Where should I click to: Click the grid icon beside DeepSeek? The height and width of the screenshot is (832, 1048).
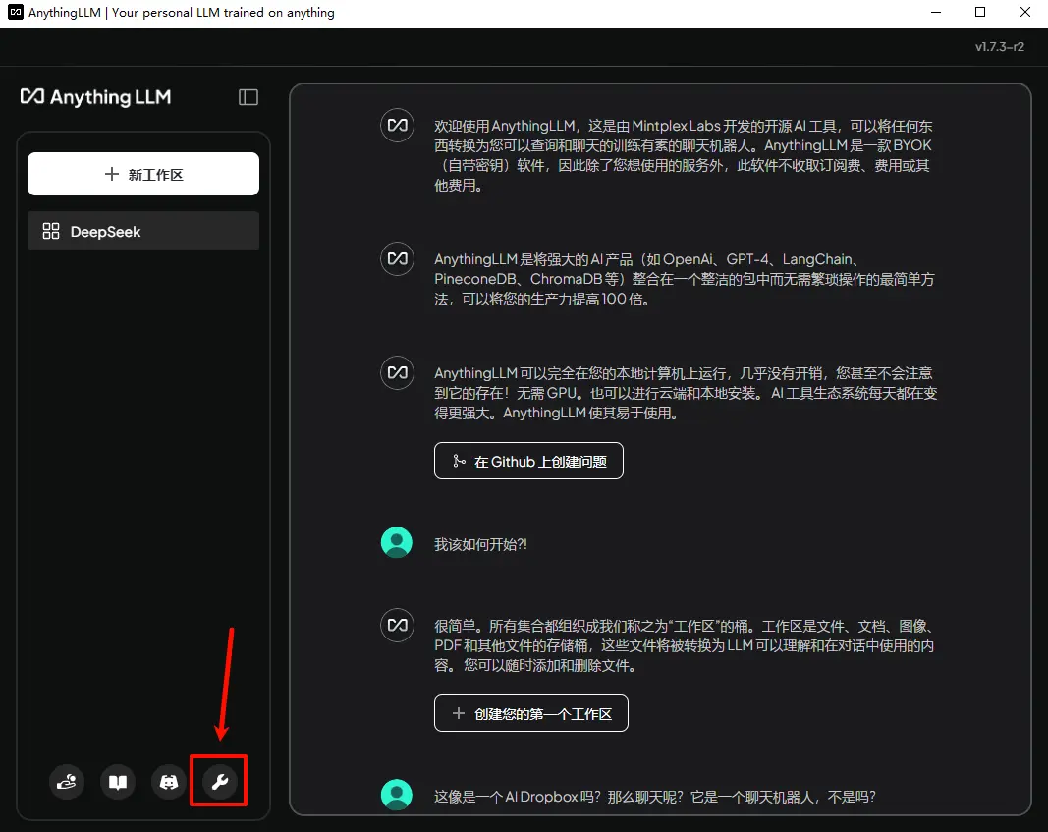(51, 231)
